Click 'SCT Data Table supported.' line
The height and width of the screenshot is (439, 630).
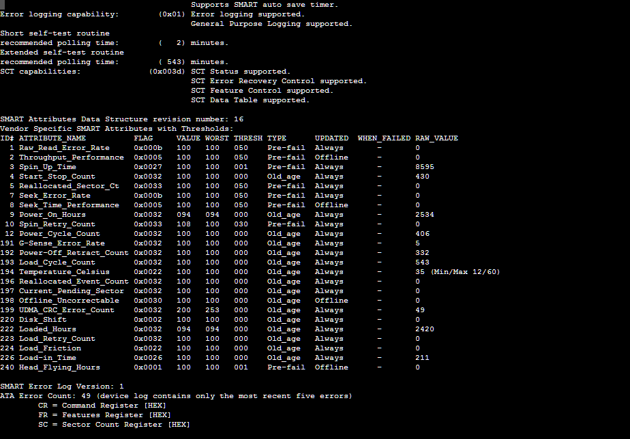pos(250,100)
